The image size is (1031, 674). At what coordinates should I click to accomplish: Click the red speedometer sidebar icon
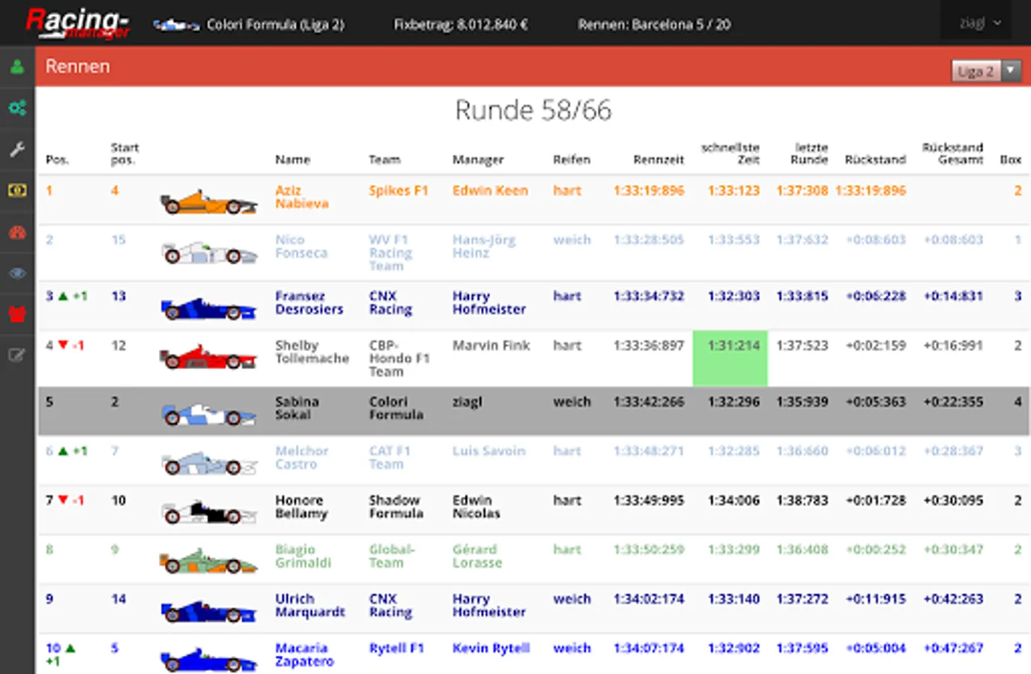point(17,232)
